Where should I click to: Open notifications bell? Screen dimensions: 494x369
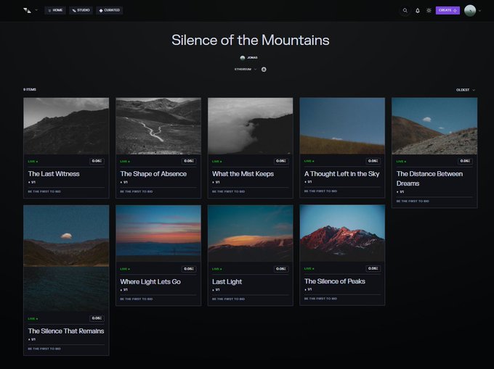(x=418, y=10)
